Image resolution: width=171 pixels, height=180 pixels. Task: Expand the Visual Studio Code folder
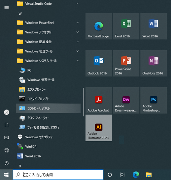click(48, 4)
